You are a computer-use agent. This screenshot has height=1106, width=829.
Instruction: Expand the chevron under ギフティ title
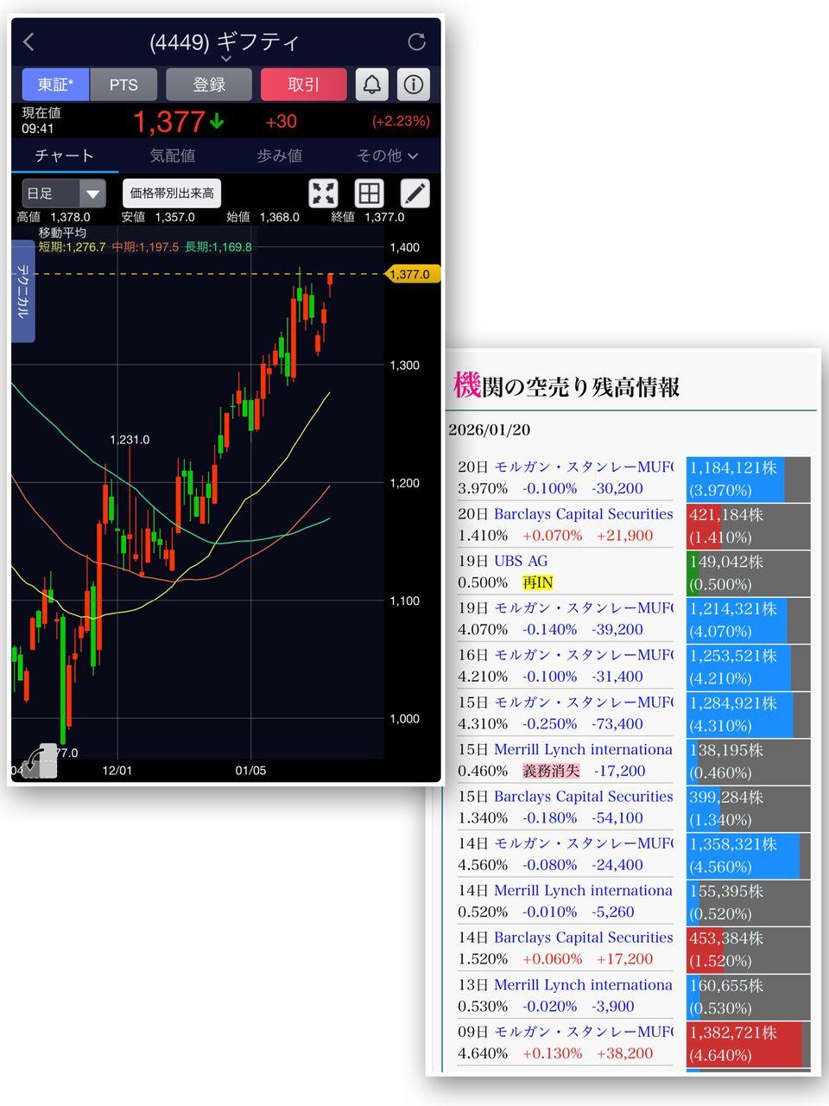tap(225, 59)
